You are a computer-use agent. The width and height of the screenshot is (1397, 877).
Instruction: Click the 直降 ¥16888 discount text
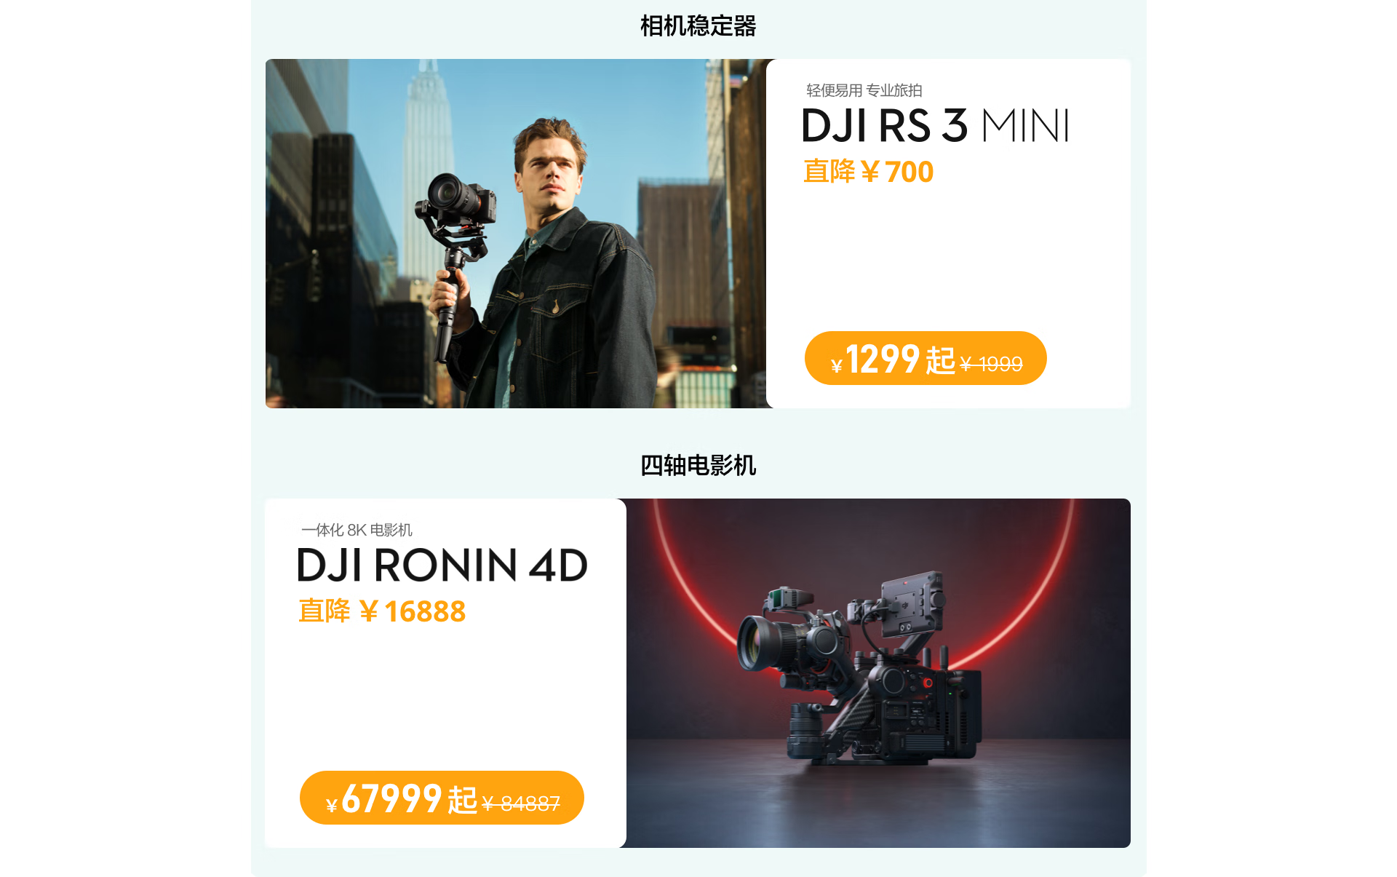coord(382,611)
